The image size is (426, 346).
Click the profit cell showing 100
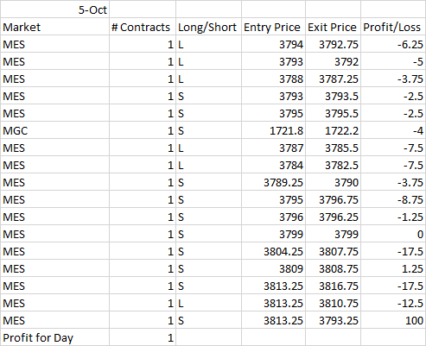pyautogui.click(x=393, y=320)
